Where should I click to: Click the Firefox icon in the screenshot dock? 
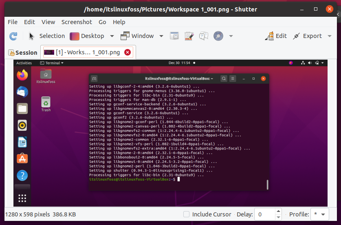tap(22, 75)
